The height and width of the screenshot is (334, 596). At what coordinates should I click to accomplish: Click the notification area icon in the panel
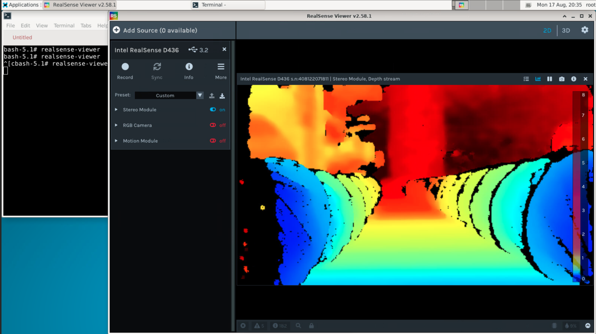tap(528, 5)
